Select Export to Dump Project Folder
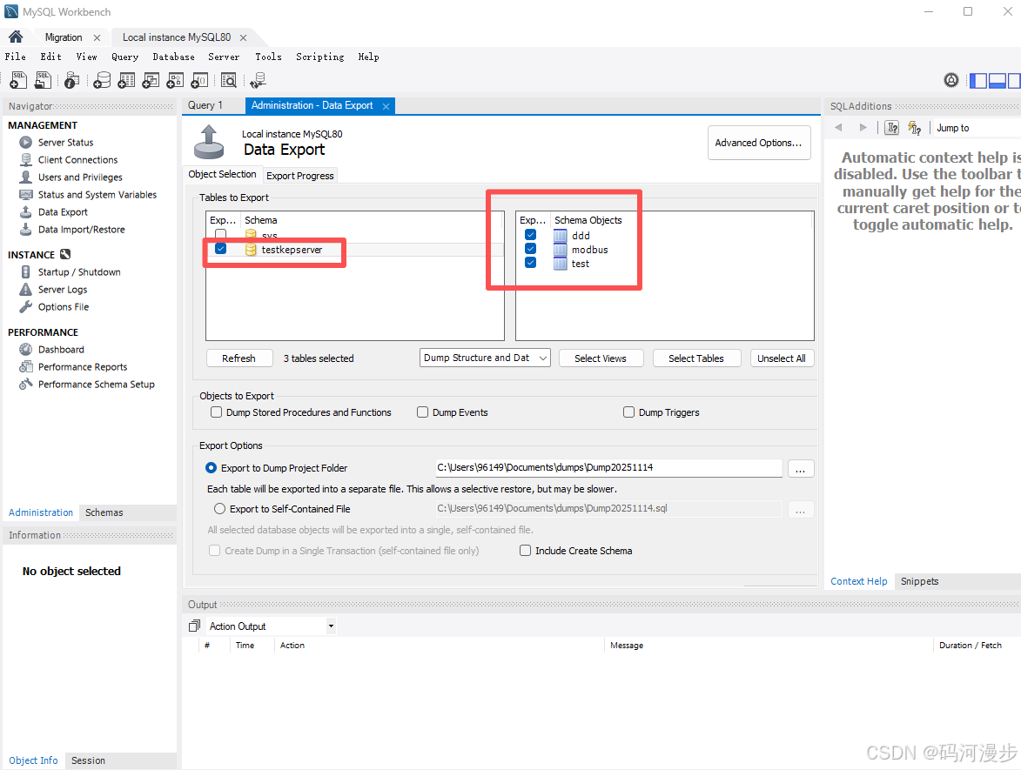Image resolution: width=1021 pixels, height=770 pixels. (211, 468)
